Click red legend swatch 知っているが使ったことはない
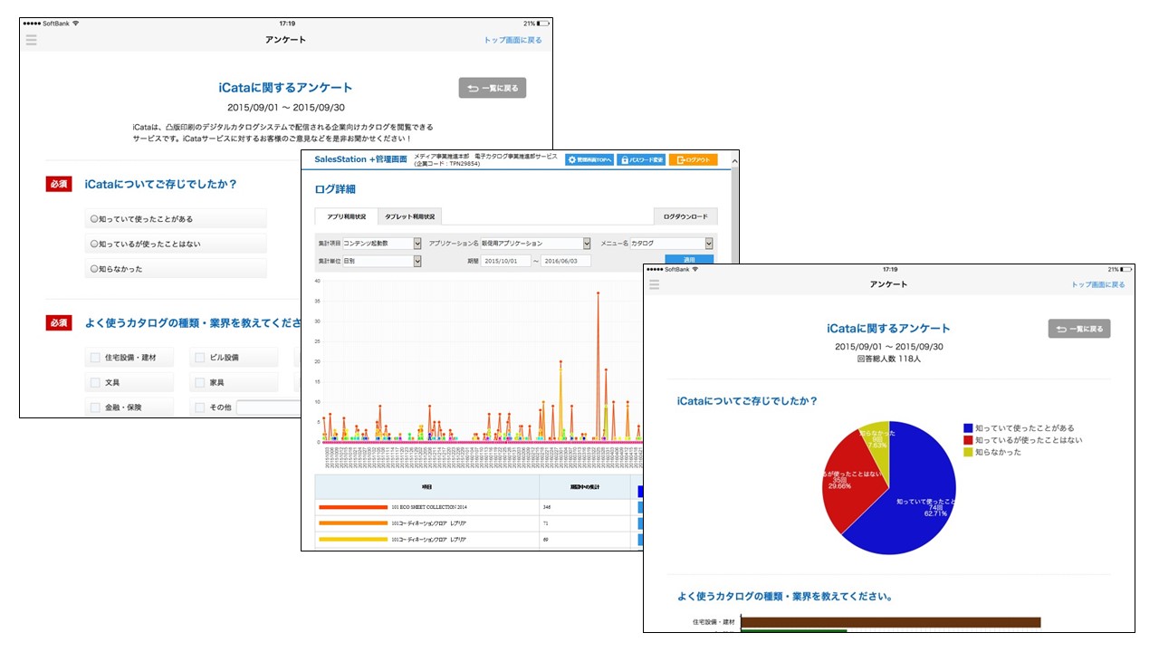 click(x=969, y=440)
